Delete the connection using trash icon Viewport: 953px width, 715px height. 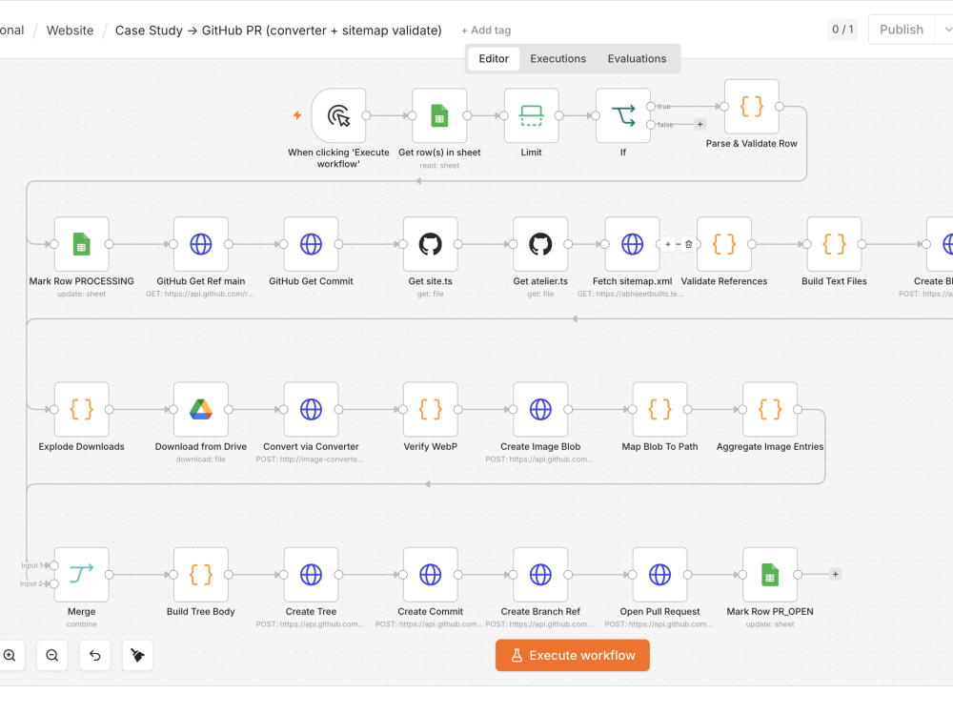click(x=689, y=244)
